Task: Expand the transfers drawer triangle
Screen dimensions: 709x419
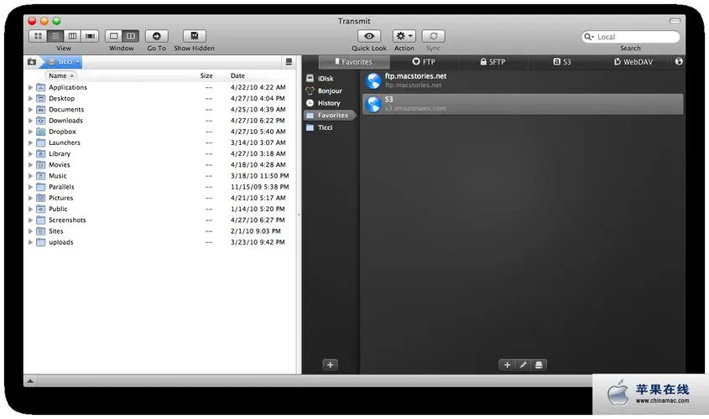Action: 30,381
